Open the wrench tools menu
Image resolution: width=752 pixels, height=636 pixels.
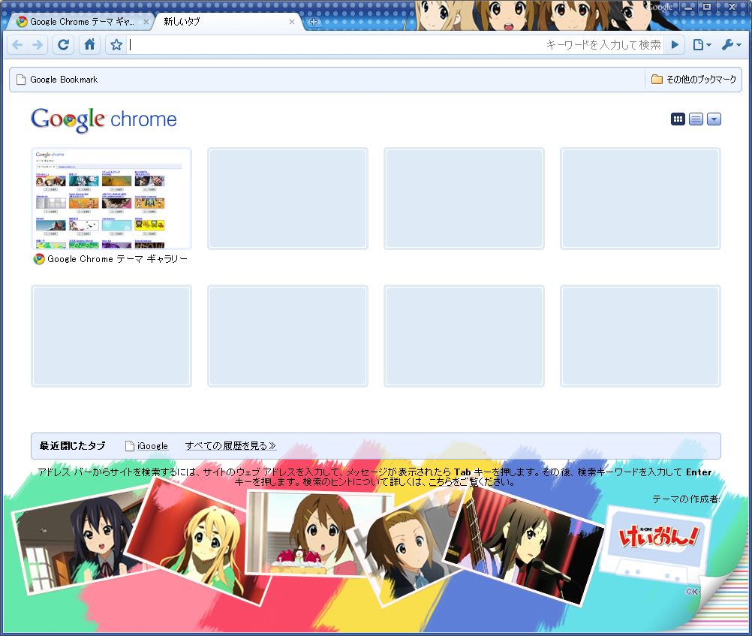(x=731, y=45)
